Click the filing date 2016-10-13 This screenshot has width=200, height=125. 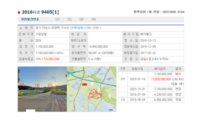tap(148, 40)
